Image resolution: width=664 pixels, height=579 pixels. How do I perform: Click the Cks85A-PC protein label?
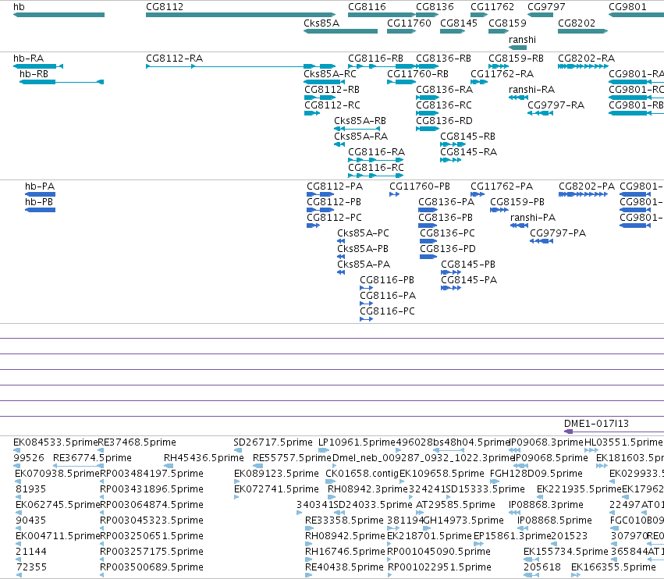pos(363,233)
